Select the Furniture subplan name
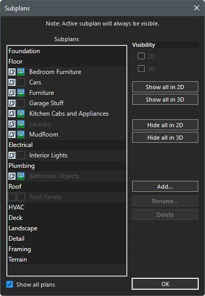205x296 pixels. pos(42,93)
